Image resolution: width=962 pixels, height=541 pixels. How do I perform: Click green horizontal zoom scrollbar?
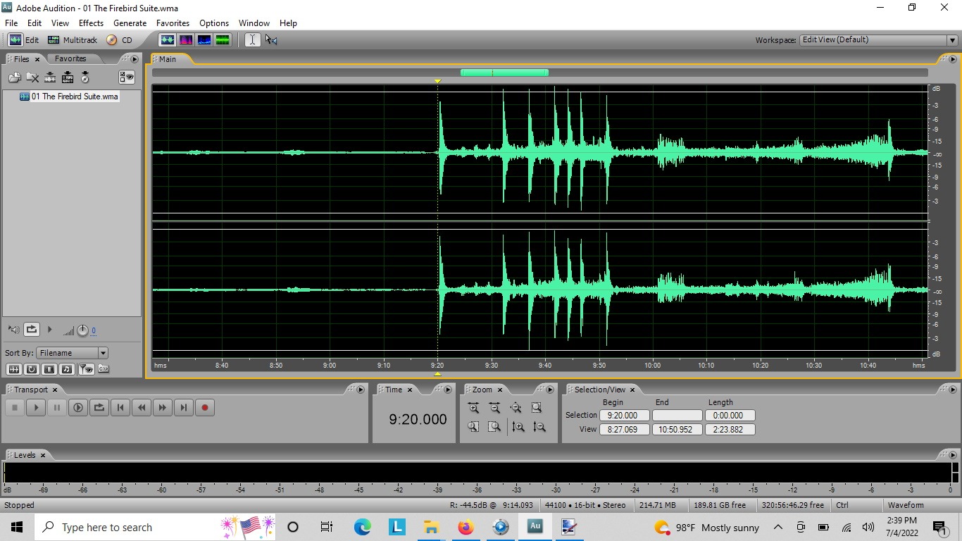tap(504, 73)
